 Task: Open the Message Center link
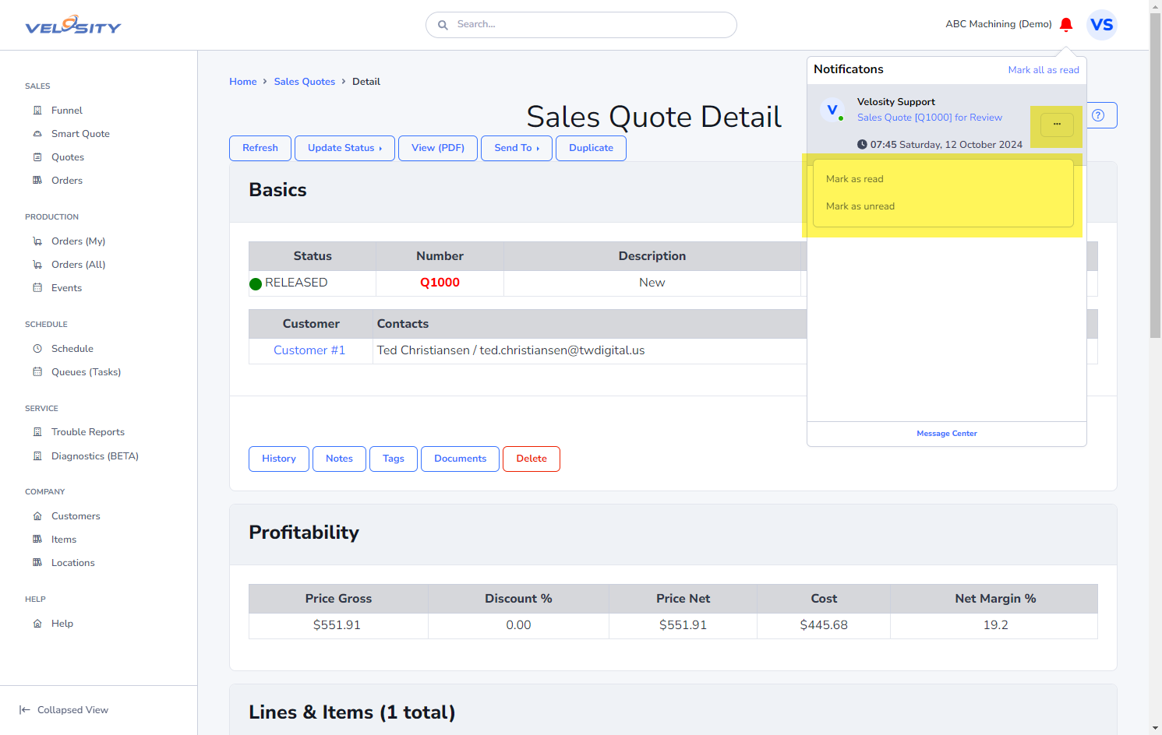point(947,434)
